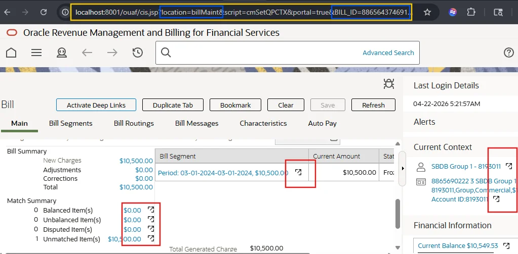Click the Help question mark icon
The height and width of the screenshot is (254, 518).
point(509,53)
